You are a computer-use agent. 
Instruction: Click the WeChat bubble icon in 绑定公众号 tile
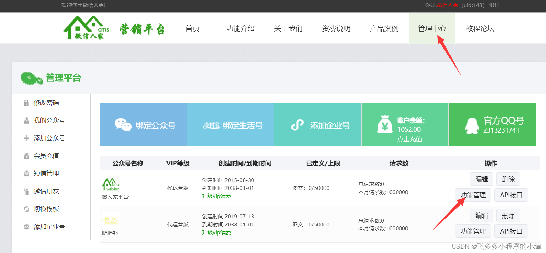(x=123, y=125)
